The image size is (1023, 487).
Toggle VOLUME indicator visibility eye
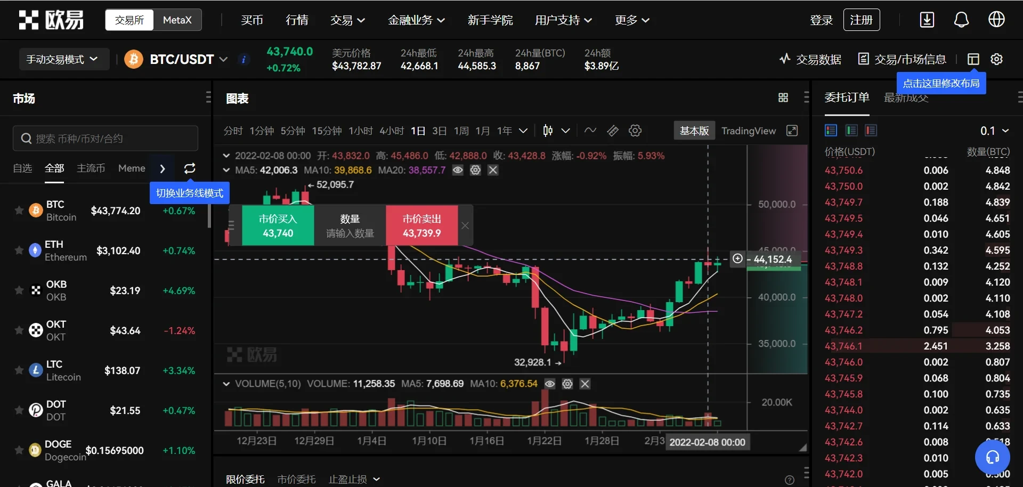(550, 384)
